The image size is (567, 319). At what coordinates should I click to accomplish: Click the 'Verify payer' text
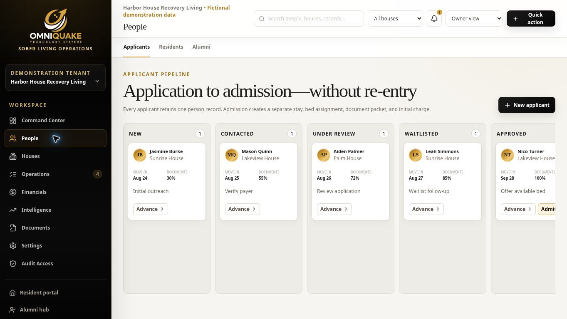239,191
